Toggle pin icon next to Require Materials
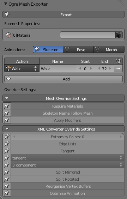The image size is (127, 199). point(7,106)
